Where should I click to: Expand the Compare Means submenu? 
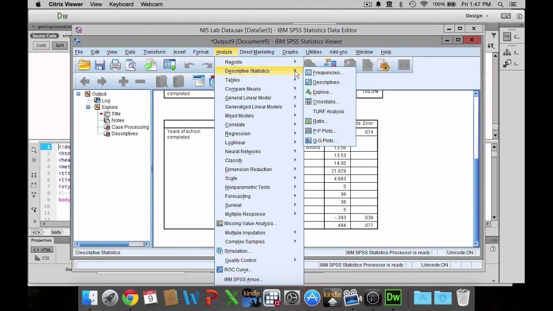(259, 89)
